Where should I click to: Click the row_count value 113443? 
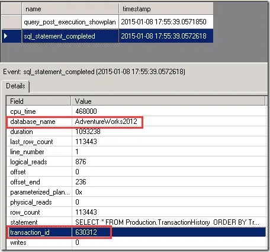point(86,212)
